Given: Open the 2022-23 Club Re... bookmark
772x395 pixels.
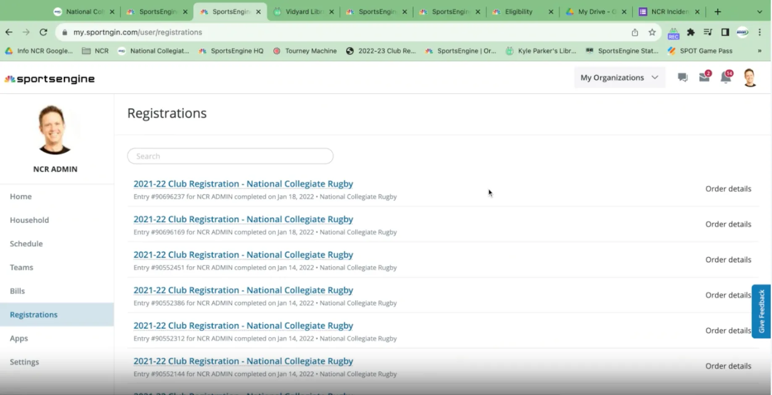Looking at the screenshot, I should [381, 51].
